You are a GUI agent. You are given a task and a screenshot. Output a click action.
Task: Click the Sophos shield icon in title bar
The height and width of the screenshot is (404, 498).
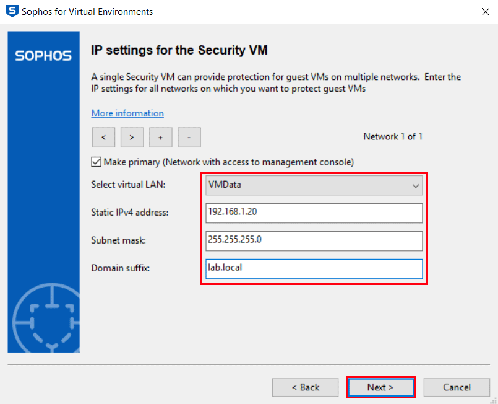12,11
